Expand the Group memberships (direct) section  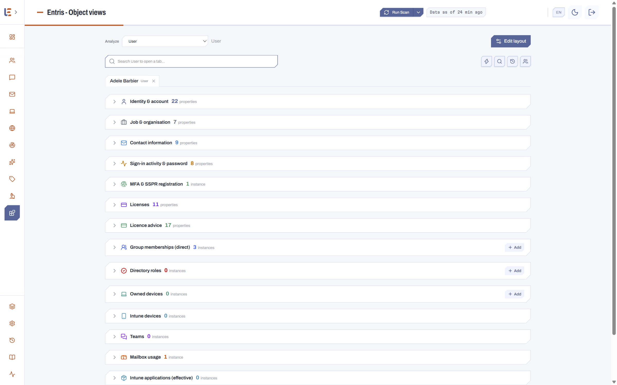318,247
